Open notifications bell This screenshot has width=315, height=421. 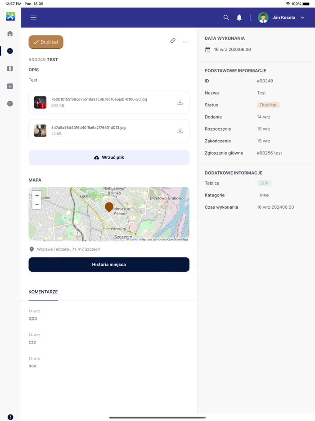pos(239,18)
